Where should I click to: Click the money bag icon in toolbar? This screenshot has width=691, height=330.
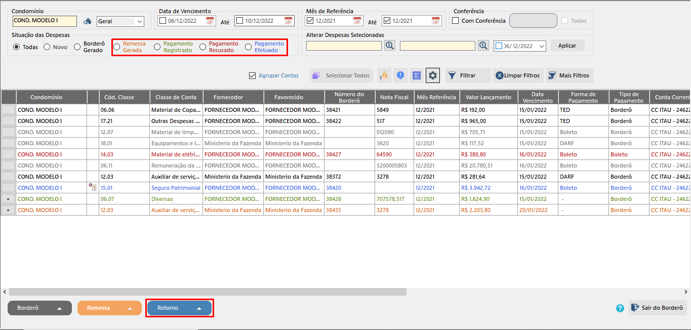(384, 75)
